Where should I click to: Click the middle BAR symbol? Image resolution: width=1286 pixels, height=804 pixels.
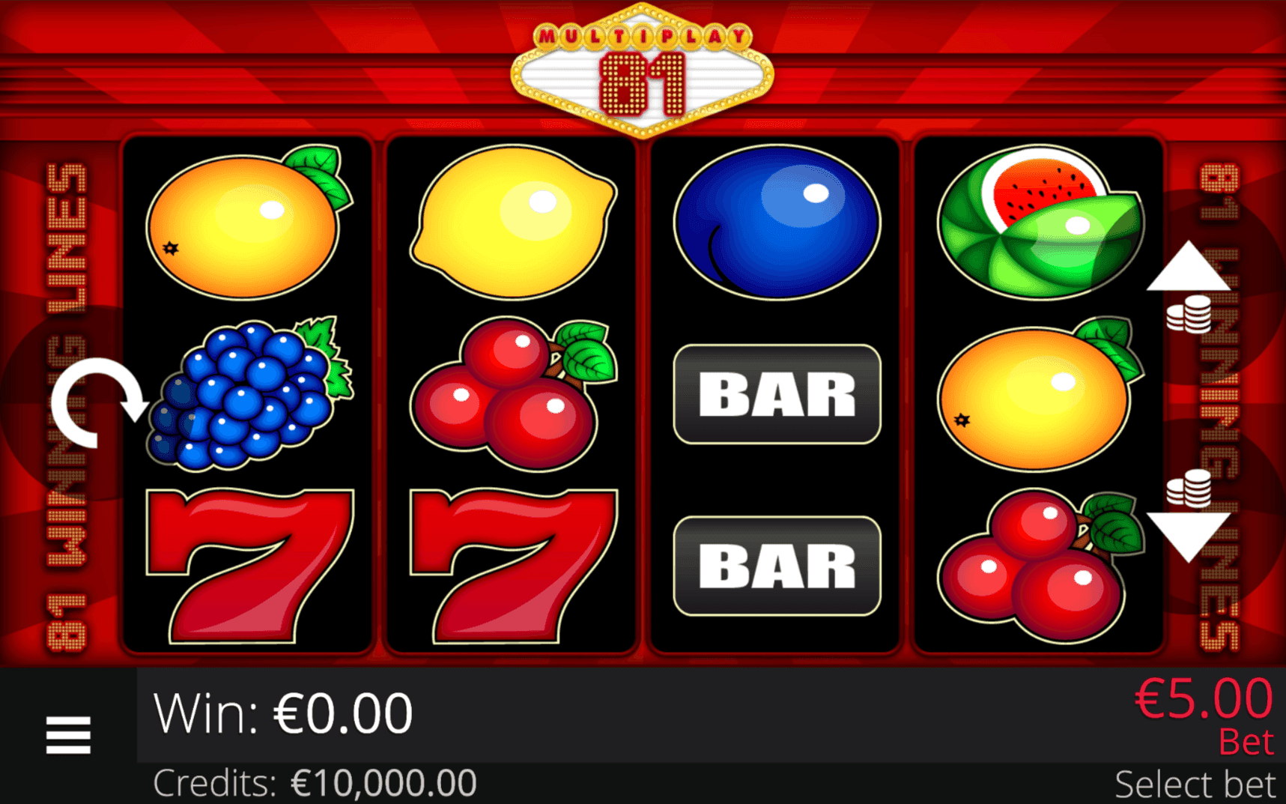(x=777, y=394)
